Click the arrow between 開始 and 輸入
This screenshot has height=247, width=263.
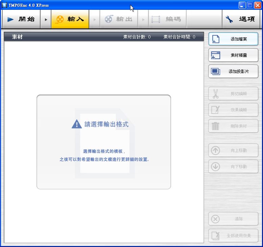[x=46, y=20]
